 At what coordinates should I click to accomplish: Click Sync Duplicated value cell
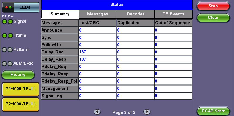pyautogui.click(x=135, y=38)
